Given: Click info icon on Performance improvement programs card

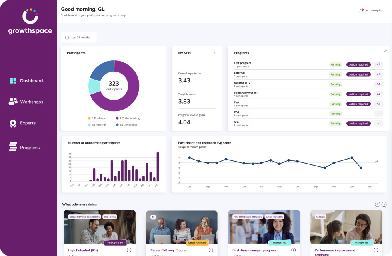Looking at the screenshot, I should pos(375,250).
